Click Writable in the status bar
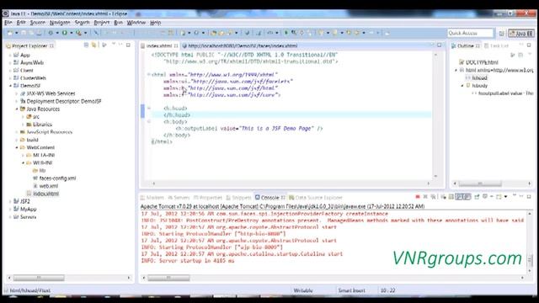Screen dimensions: 539x303 303,290
